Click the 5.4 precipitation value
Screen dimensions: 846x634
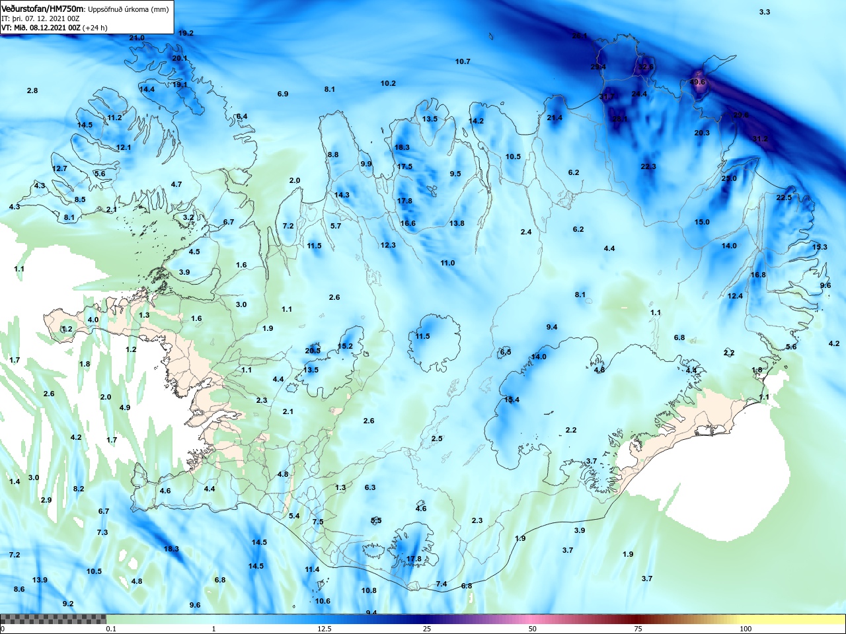coord(294,516)
